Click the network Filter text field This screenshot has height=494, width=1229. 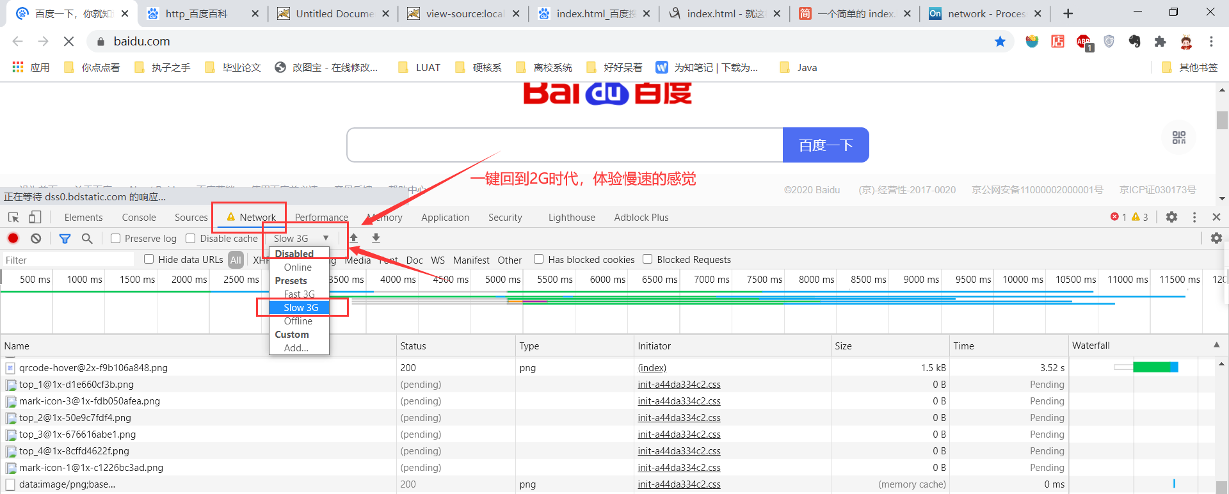[x=68, y=260]
